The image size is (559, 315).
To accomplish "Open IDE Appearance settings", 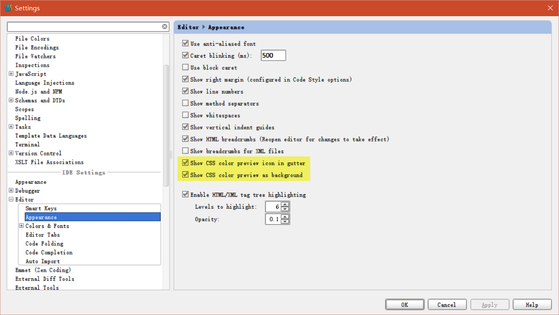I will point(31,182).
